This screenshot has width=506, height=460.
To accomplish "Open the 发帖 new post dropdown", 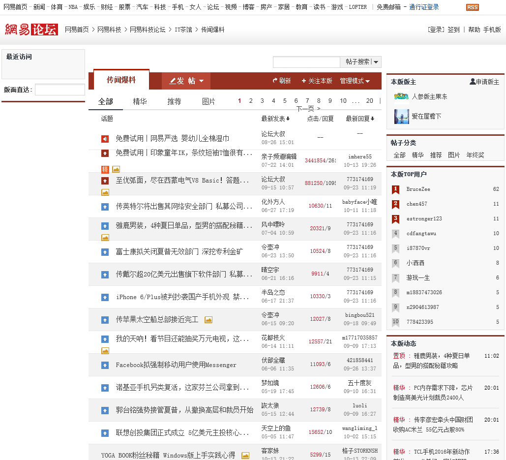I will (186, 81).
